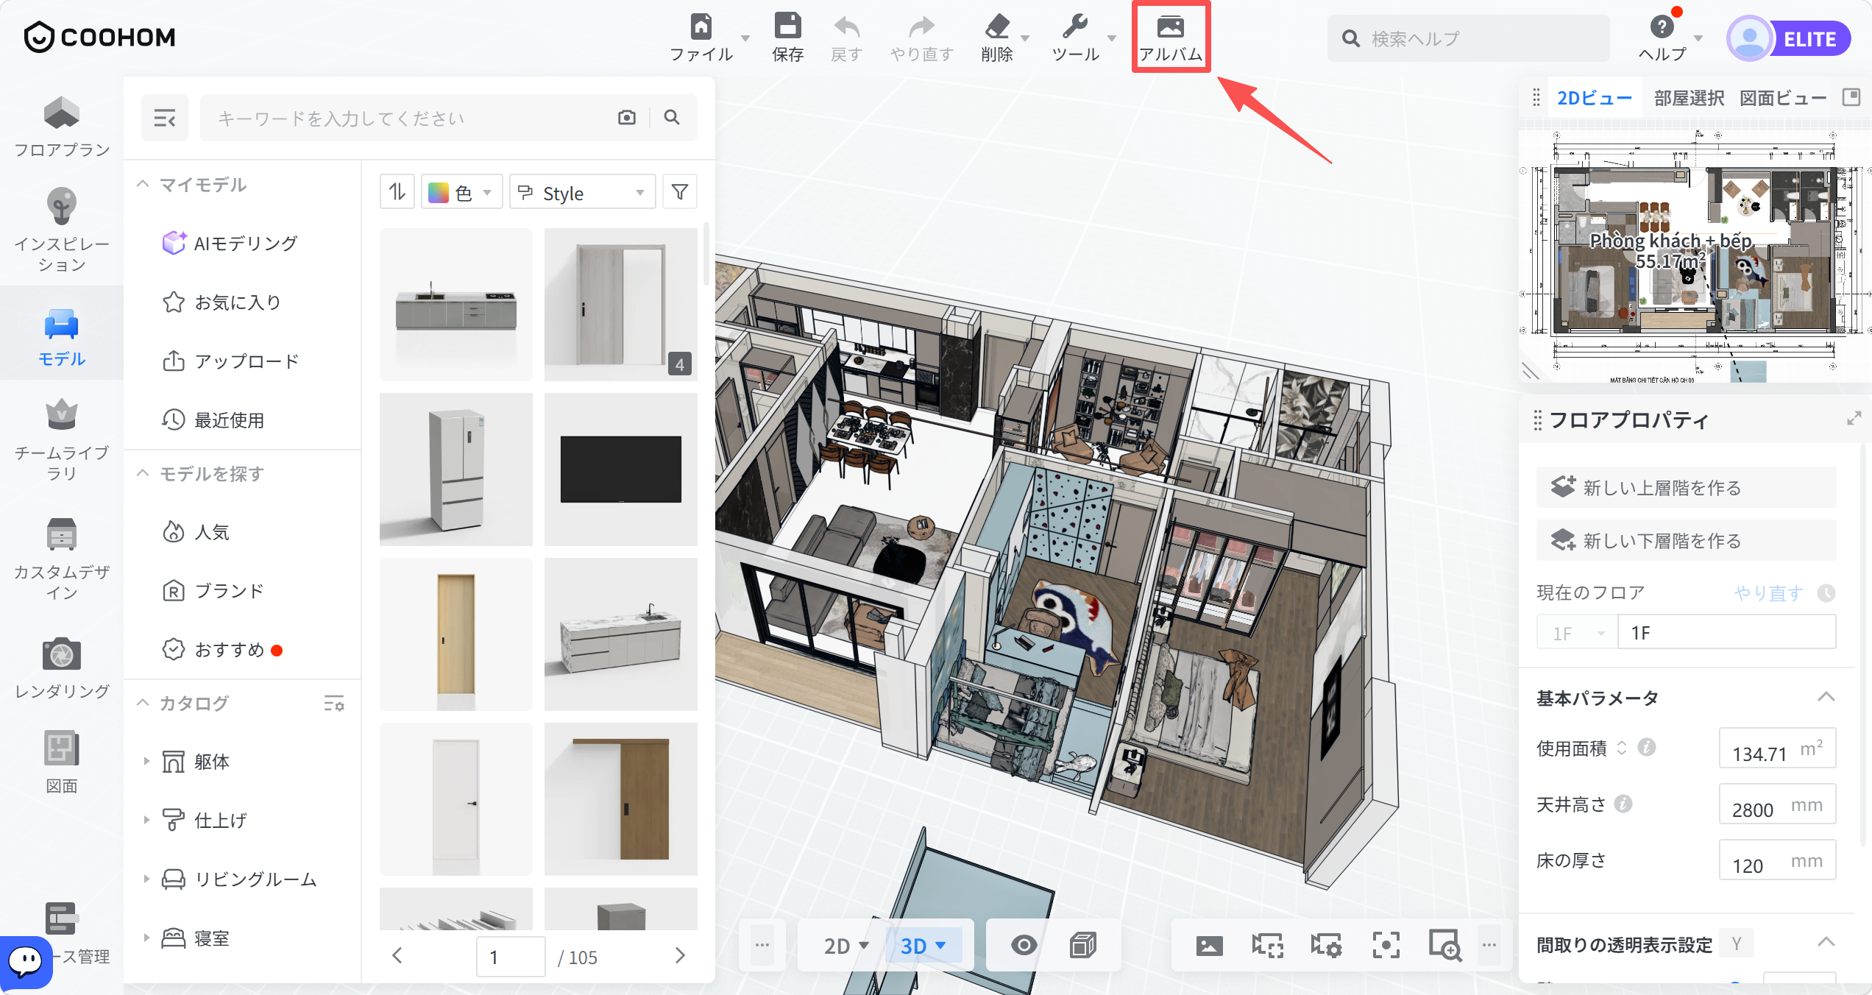Collapse the モデルを探す section
Screen dimensions: 1872x995
[x=143, y=473]
